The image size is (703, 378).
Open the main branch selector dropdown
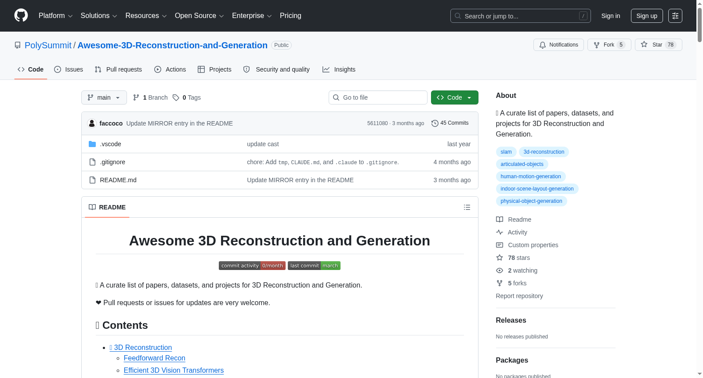tap(104, 97)
